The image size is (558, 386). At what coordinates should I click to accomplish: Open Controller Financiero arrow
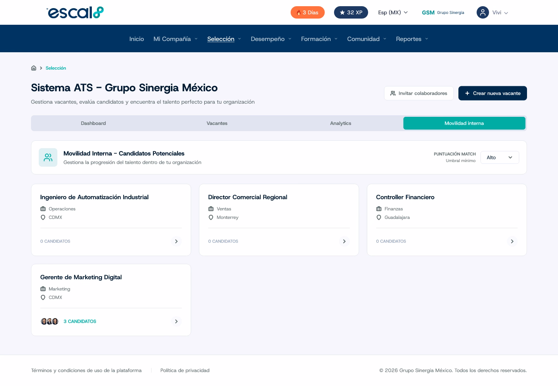click(512, 241)
